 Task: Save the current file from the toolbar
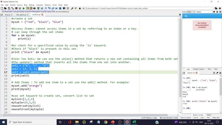click(9, 8)
